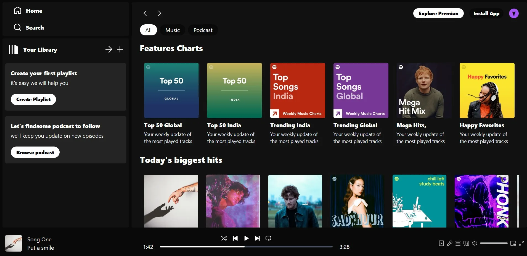The height and width of the screenshot is (256, 527).
Task: Open the Now Playing view
Action: (441, 243)
